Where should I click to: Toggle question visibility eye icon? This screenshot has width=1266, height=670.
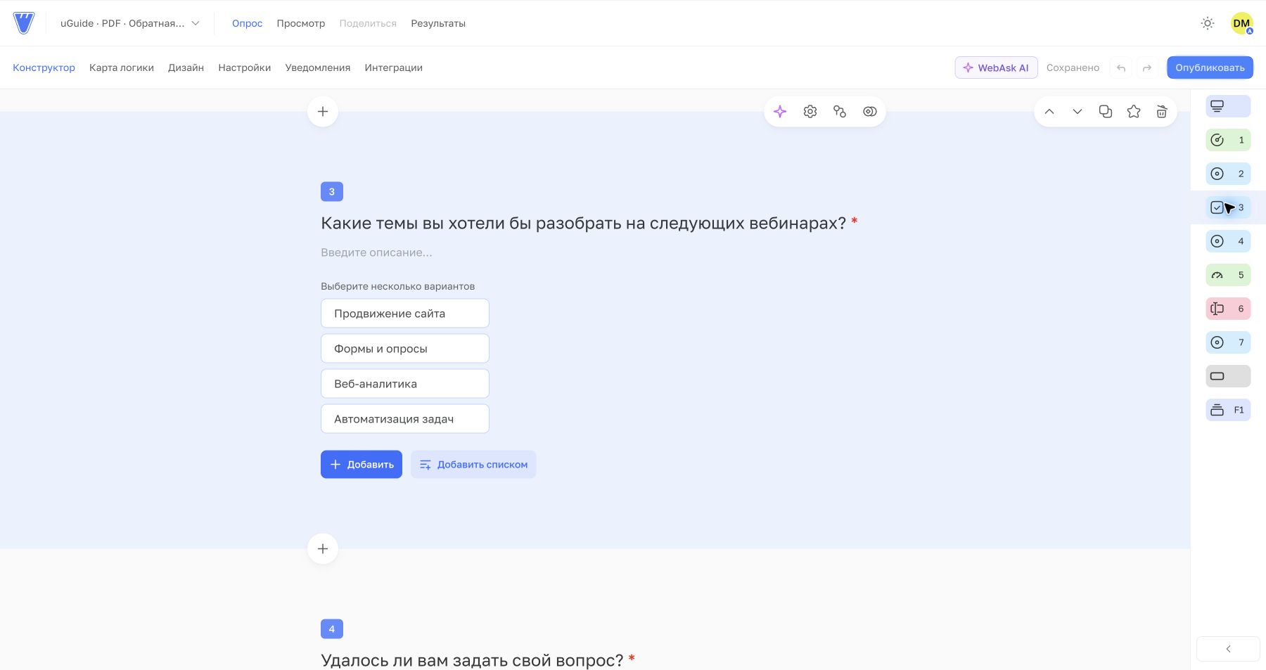pos(870,112)
